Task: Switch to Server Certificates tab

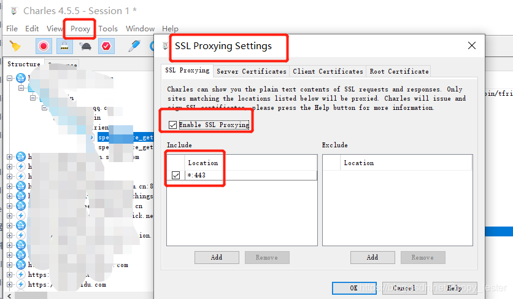Action: coord(251,71)
